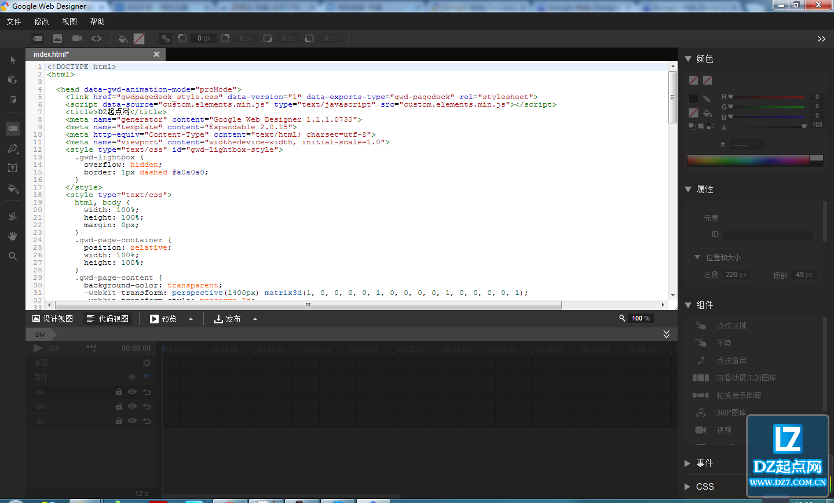Click the Video tag icon in top toolbar
This screenshot has height=503, width=834.
click(x=77, y=38)
